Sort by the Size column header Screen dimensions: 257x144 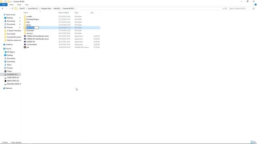pyautogui.click(x=92, y=13)
